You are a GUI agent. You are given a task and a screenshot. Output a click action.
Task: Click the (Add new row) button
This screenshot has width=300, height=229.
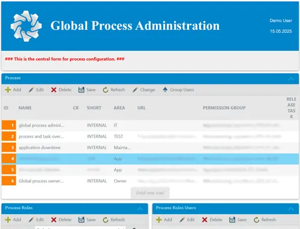[x=150, y=193]
